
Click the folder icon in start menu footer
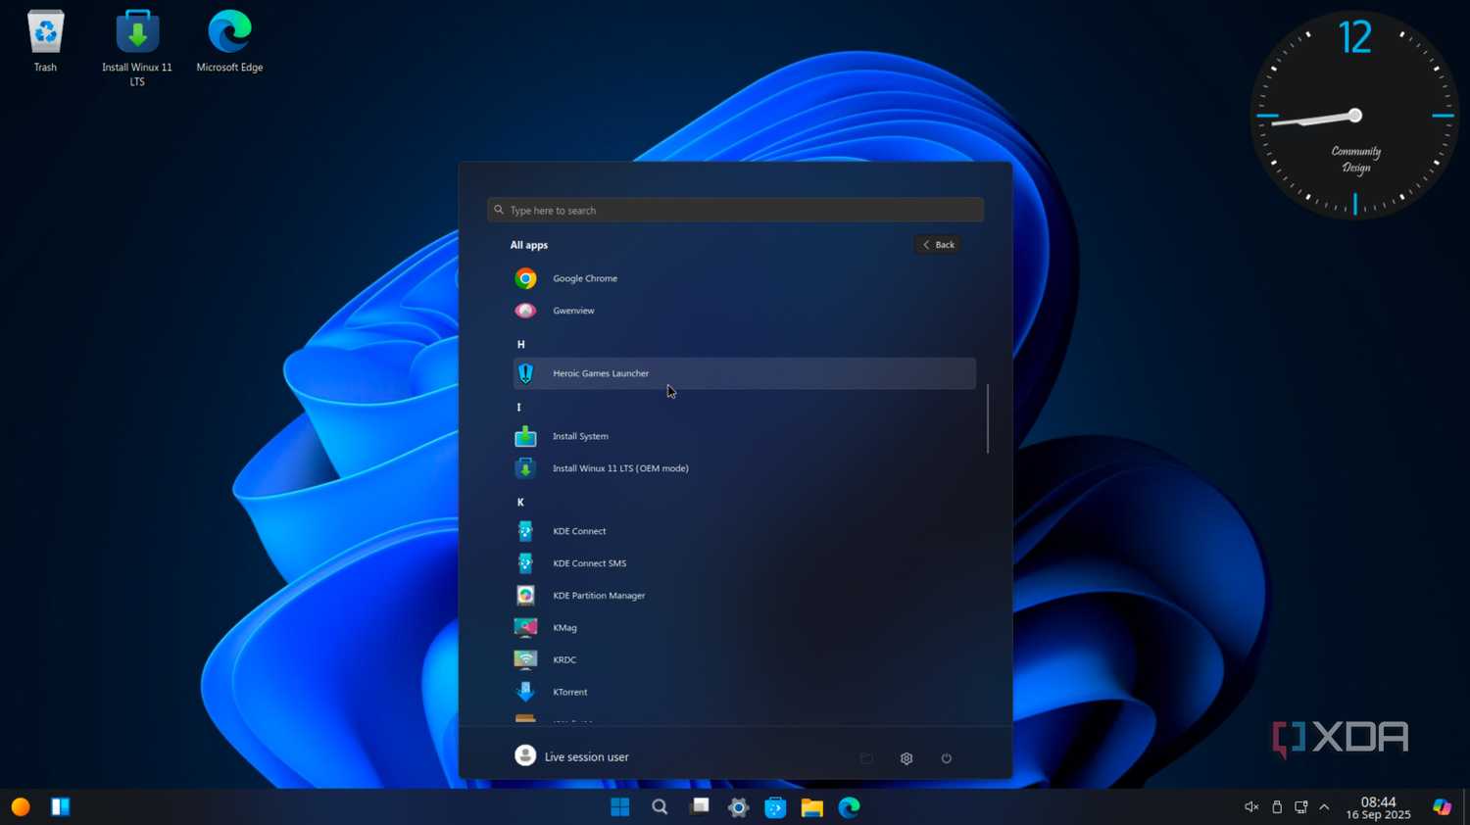click(x=866, y=758)
